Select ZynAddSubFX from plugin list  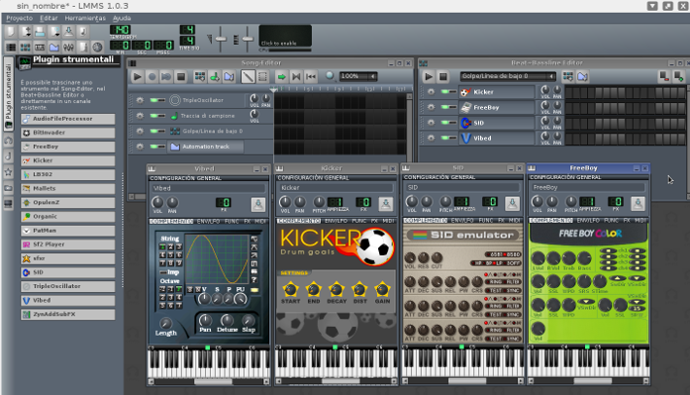tap(67, 315)
